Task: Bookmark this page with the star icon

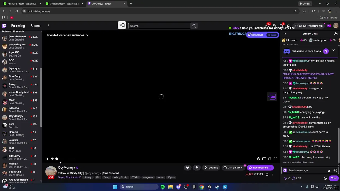Action: pos(295,11)
